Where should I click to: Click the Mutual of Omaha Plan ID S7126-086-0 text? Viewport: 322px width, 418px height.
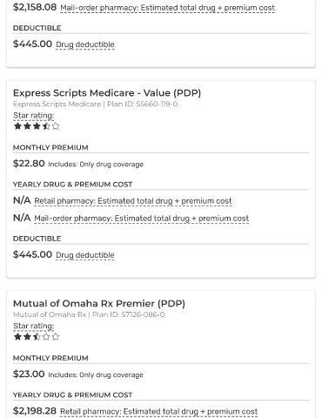pyautogui.click(x=128, y=314)
